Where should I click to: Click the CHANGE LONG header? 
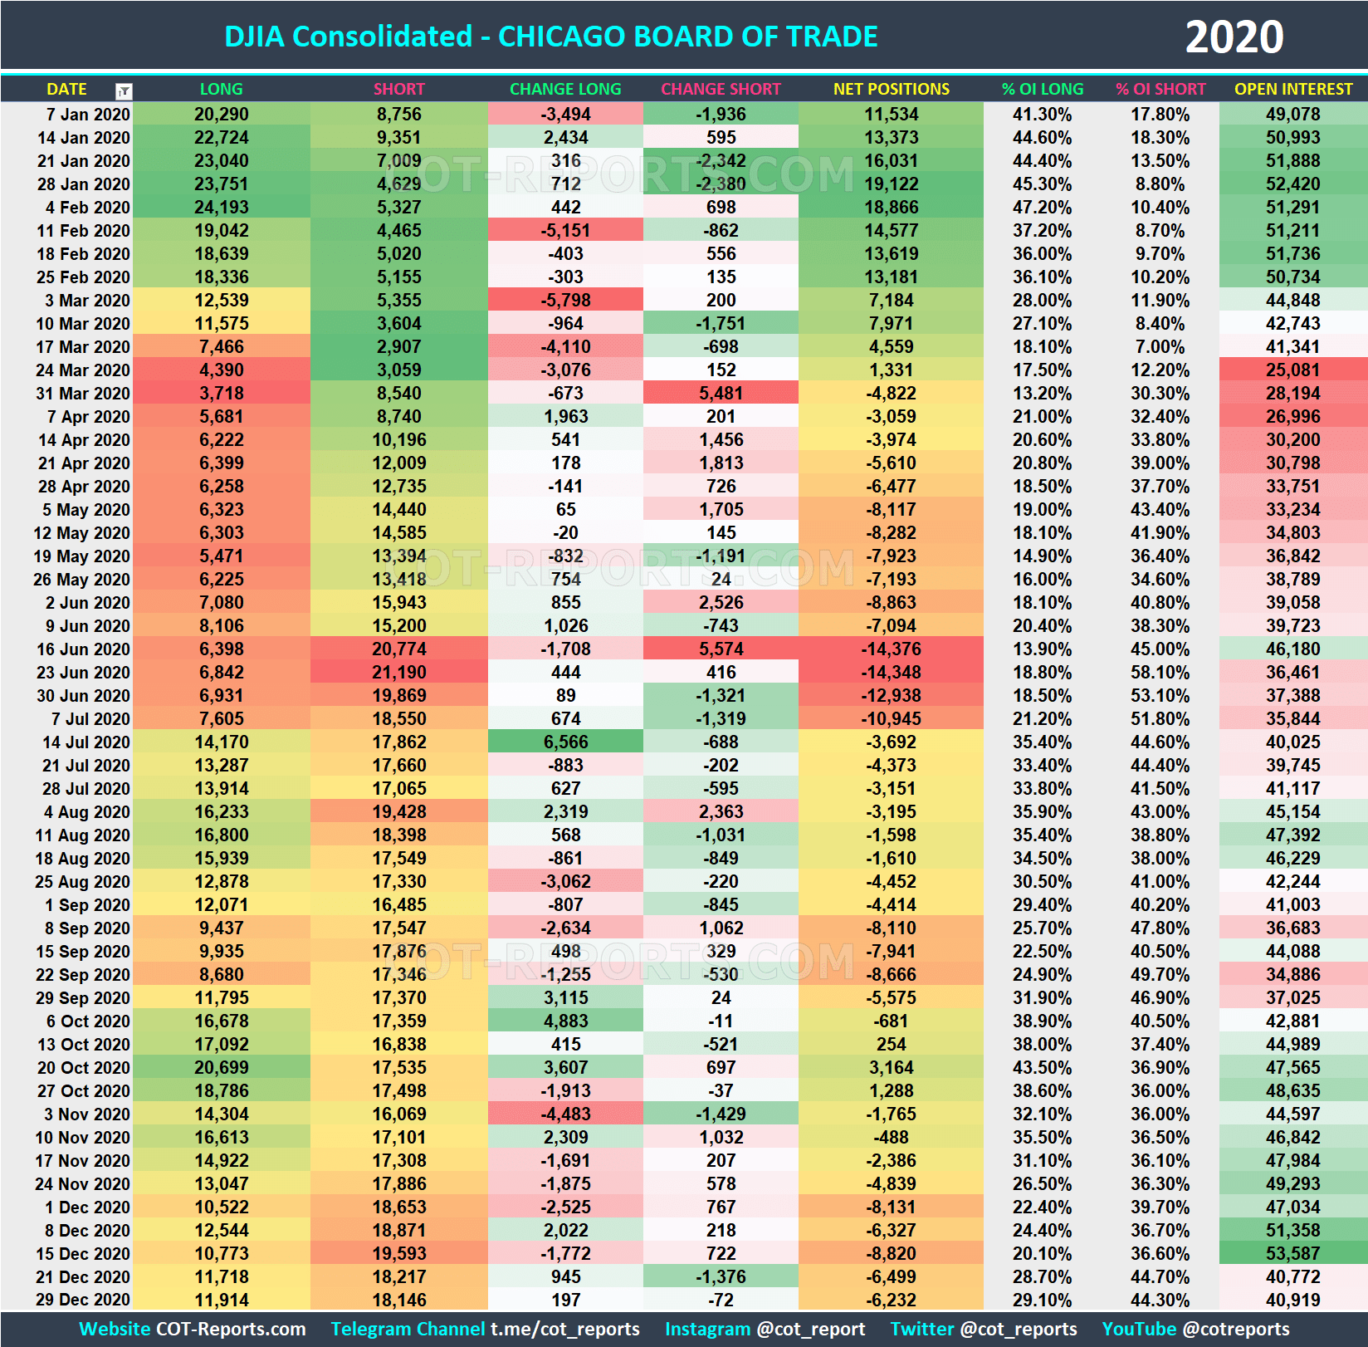coord(565,89)
